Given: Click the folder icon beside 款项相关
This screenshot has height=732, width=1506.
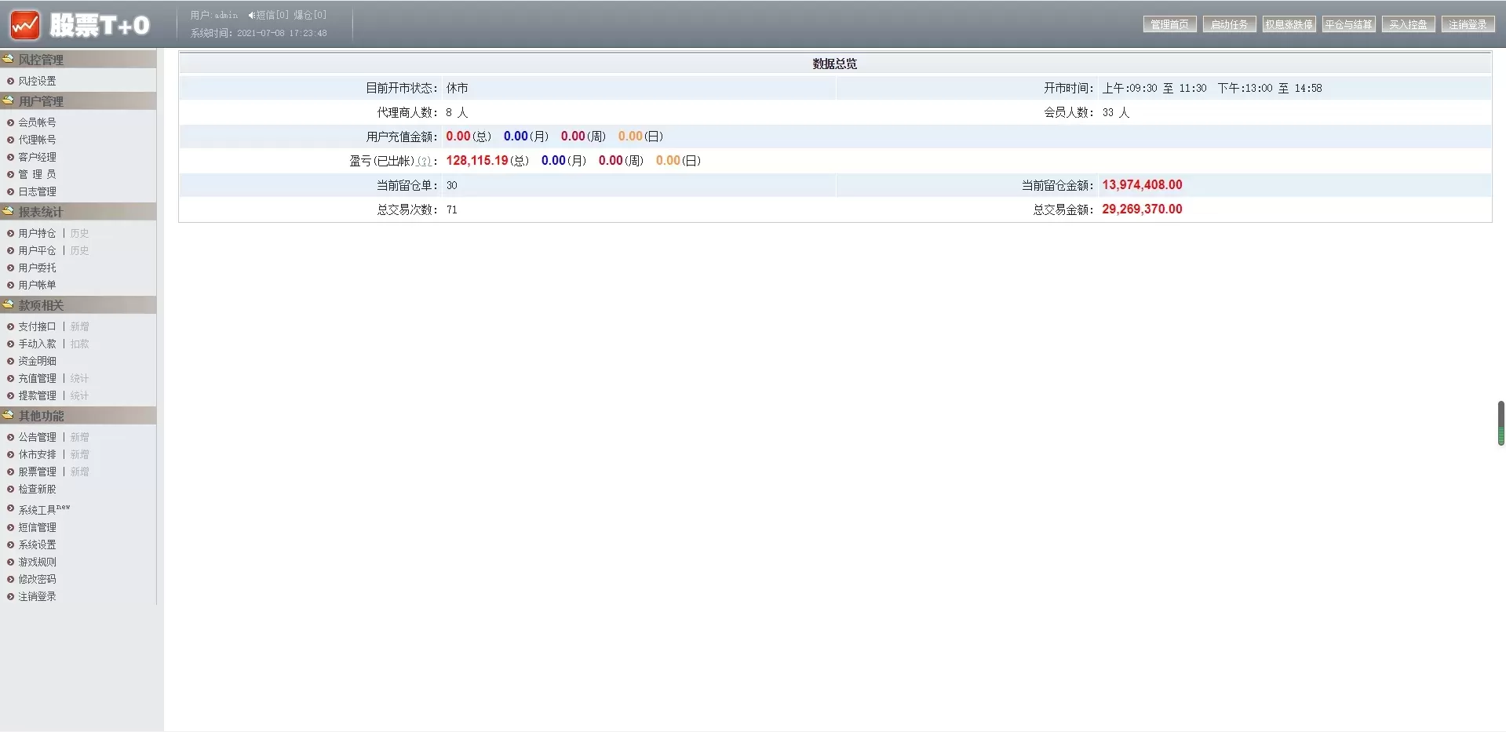Looking at the screenshot, I should 9,304.
